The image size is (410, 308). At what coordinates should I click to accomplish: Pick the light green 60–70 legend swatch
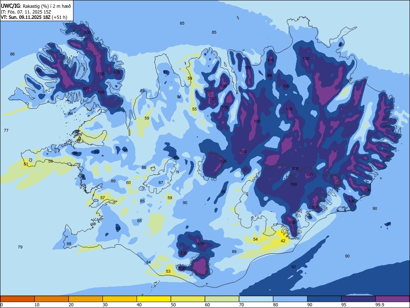coord(222,299)
